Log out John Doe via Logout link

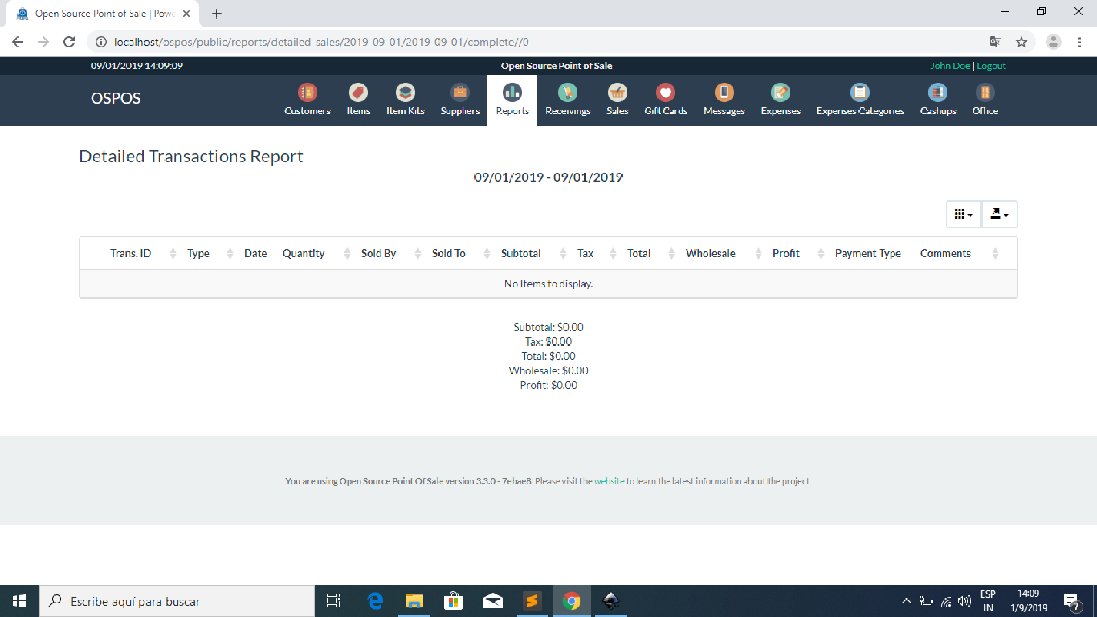click(991, 65)
